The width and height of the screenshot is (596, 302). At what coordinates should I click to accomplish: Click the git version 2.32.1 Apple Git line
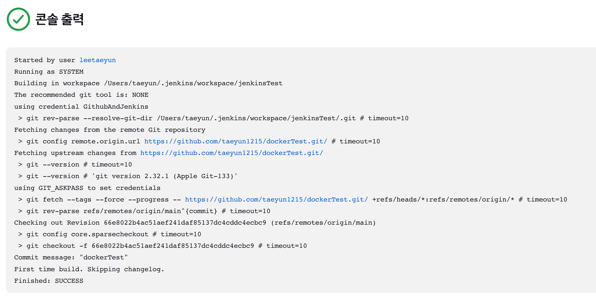[128, 176]
